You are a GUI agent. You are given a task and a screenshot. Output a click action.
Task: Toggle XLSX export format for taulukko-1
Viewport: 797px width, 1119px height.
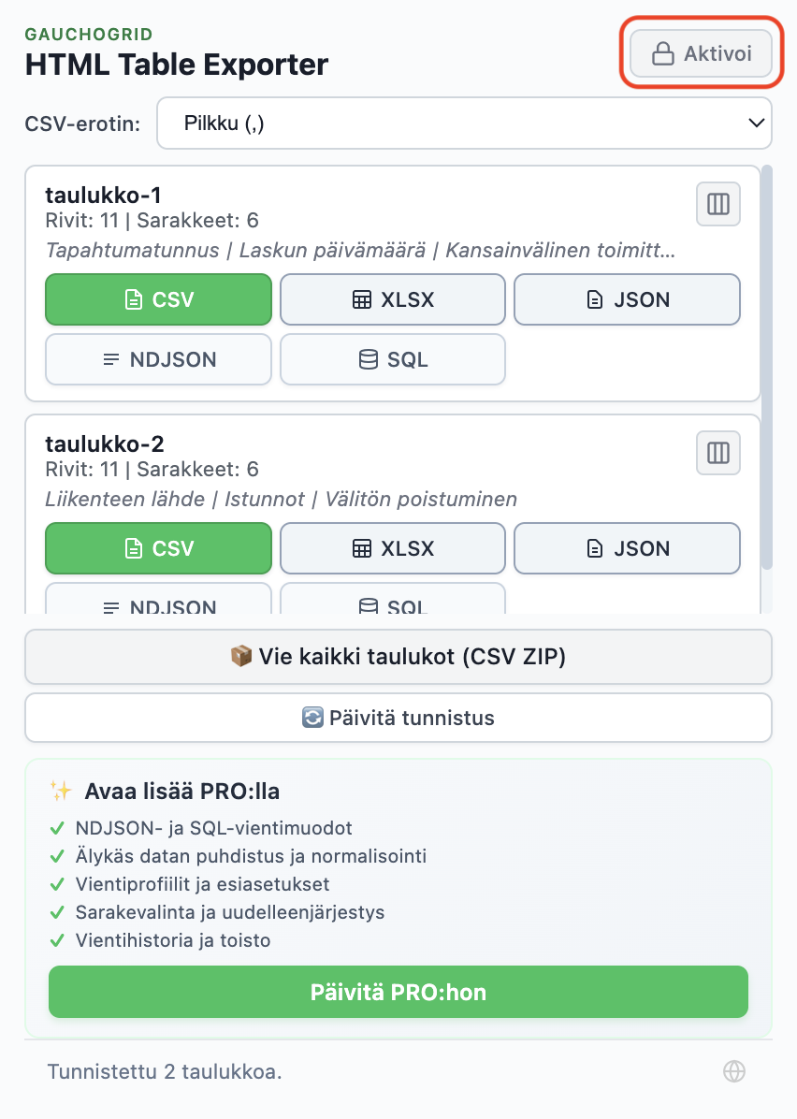[392, 299]
